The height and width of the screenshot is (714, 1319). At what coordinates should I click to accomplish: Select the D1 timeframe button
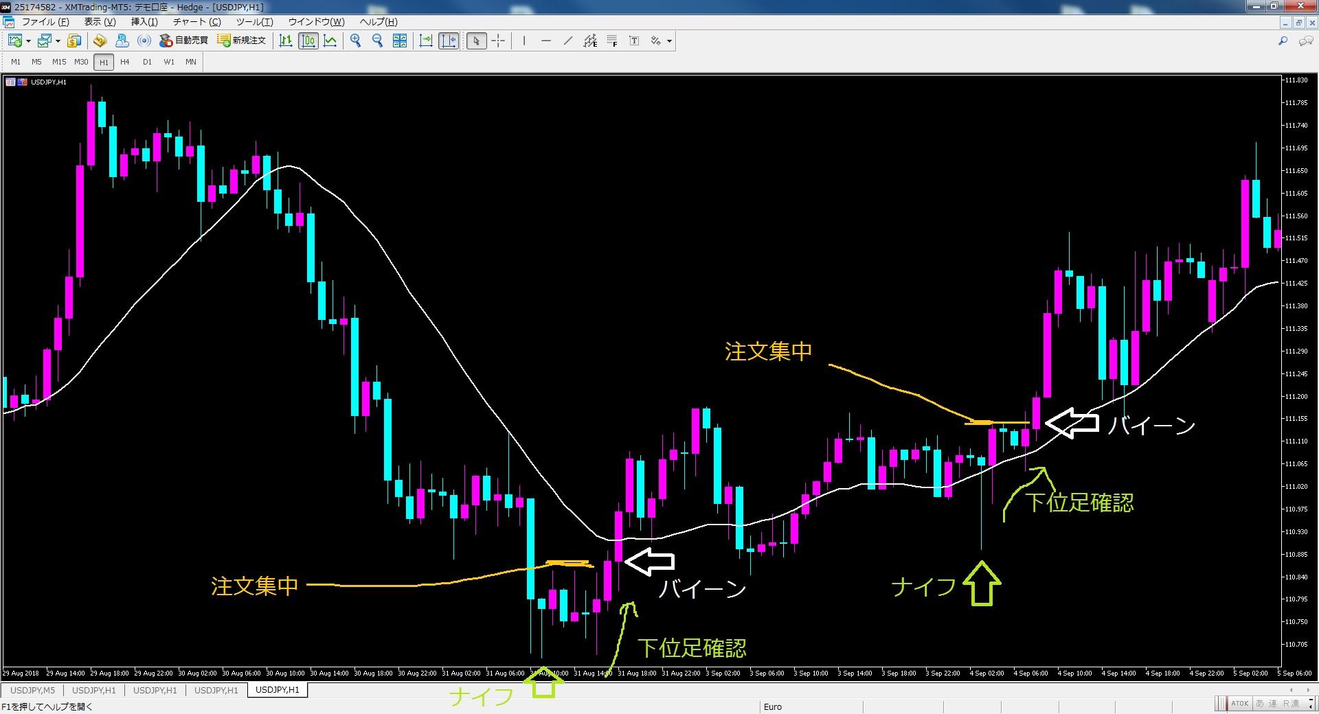[147, 62]
